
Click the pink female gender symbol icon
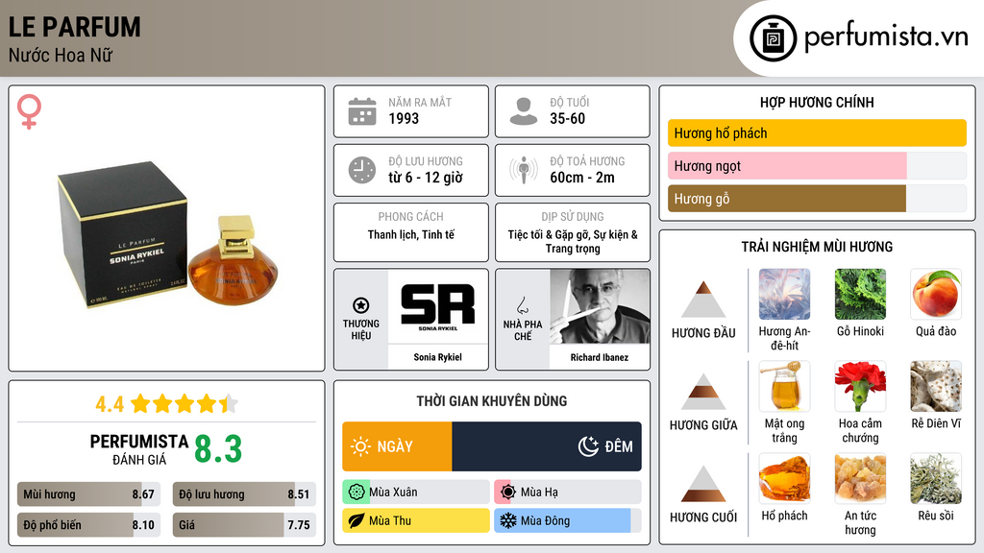(29, 111)
